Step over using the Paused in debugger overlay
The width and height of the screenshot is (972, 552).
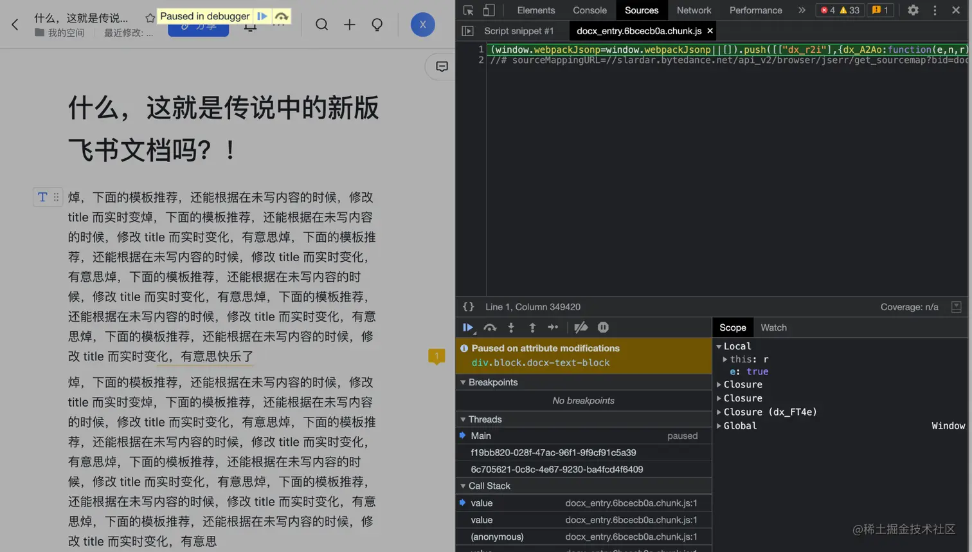click(x=281, y=16)
